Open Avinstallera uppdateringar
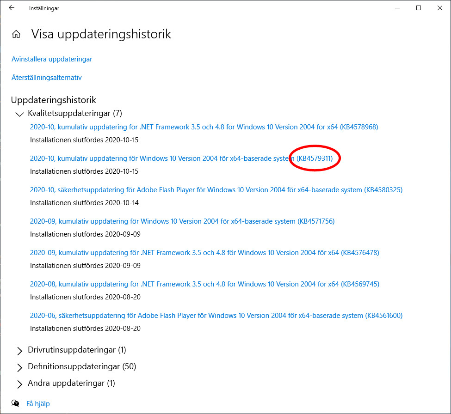This screenshot has width=451, height=414. pyautogui.click(x=51, y=59)
